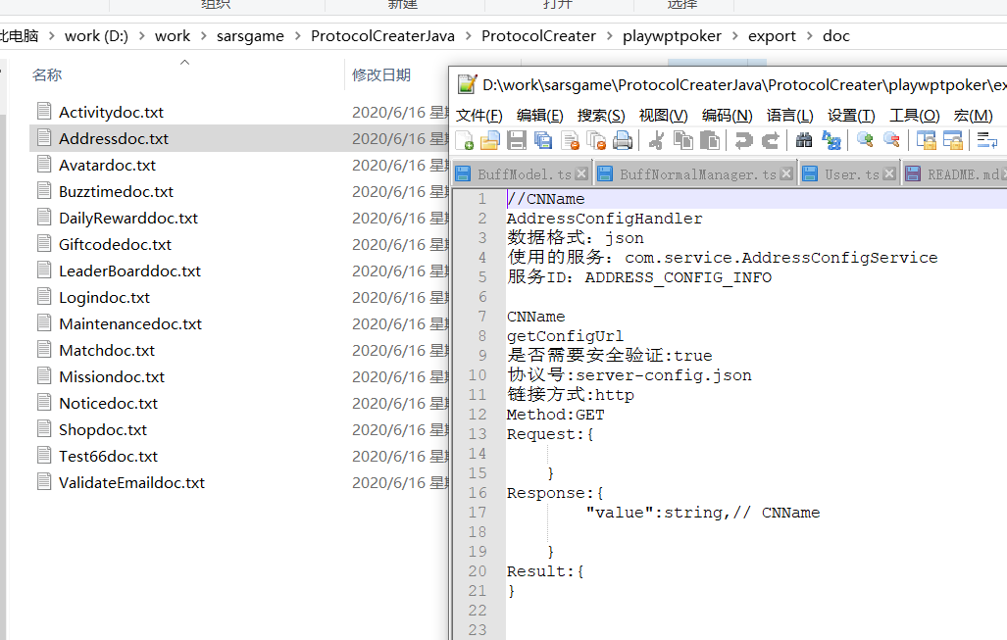Open the 工具(O) menu
The height and width of the screenshot is (640, 1007).
[915, 116]
